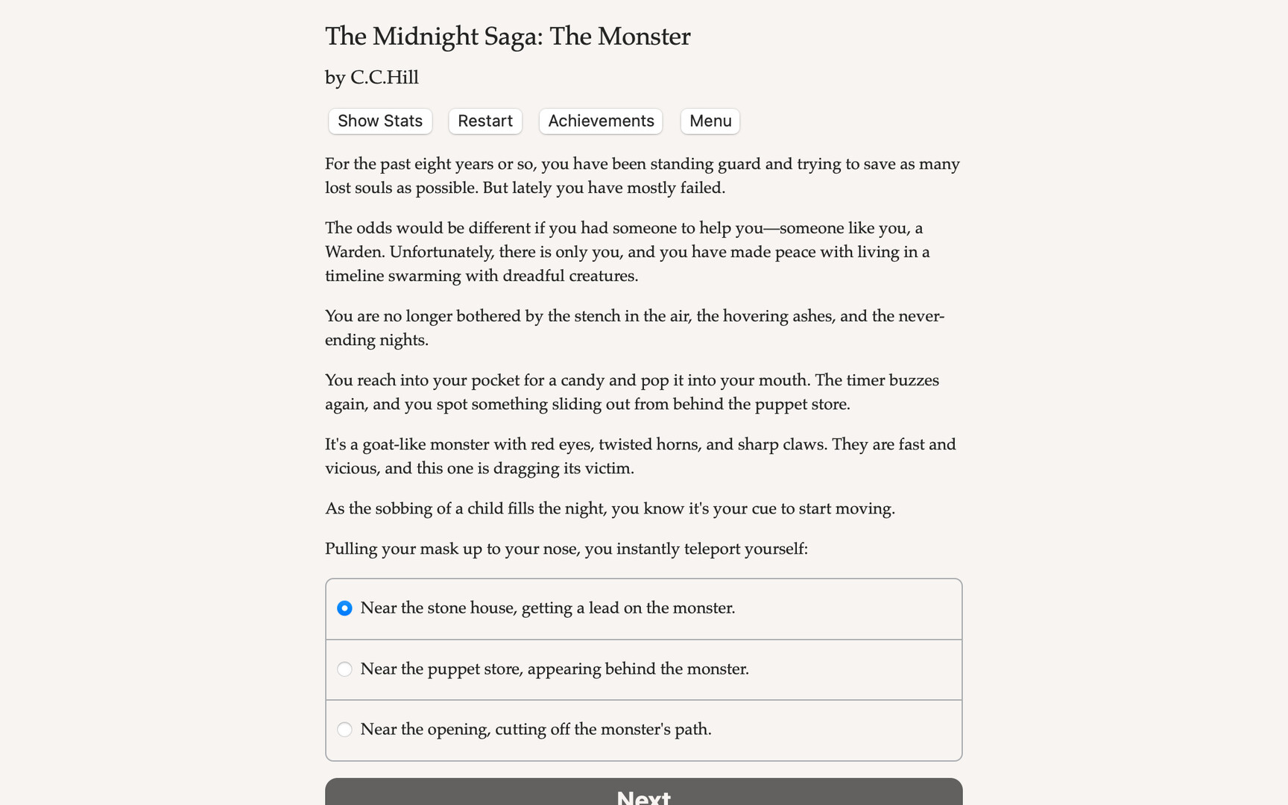Click Show Stats to view character statistics
The width and height of the screenshot is (1288, 805).
(379, 121)
